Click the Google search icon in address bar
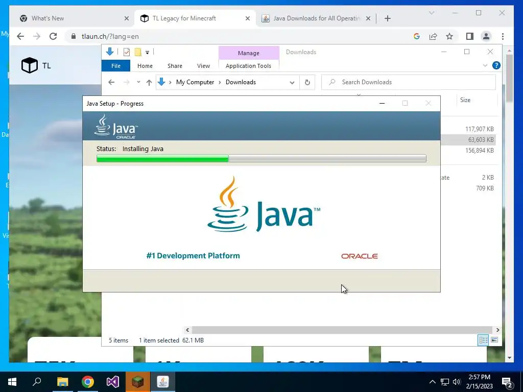The width and height of the screenshot is (523, 392). [x=417, y=36]
